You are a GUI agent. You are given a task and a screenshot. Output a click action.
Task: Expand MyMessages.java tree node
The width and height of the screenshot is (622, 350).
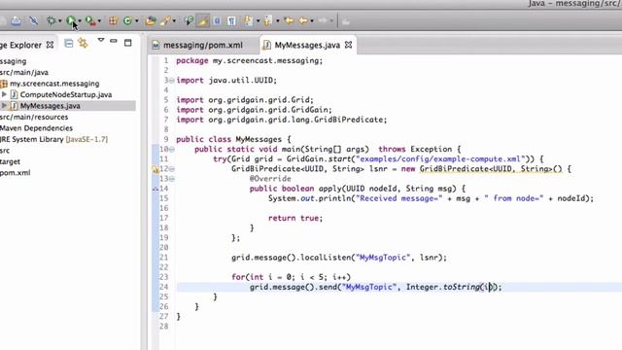click(4, 106)
